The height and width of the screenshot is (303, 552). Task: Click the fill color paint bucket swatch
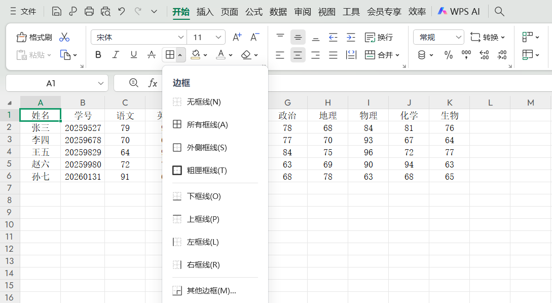click(x=196, y=55)
